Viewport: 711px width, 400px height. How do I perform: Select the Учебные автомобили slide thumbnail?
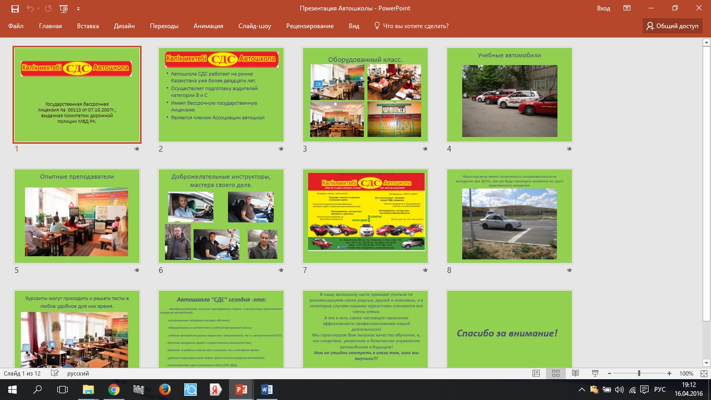pos(509,95)
